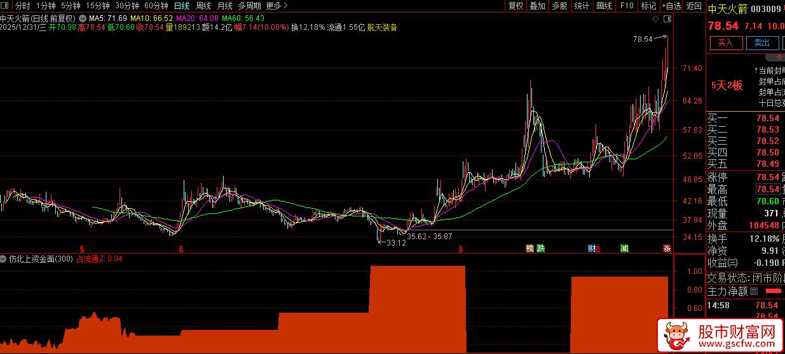Screen dimensions: 785x354
Task: Switch to 日线 daily chart
Action: point(182,6)
